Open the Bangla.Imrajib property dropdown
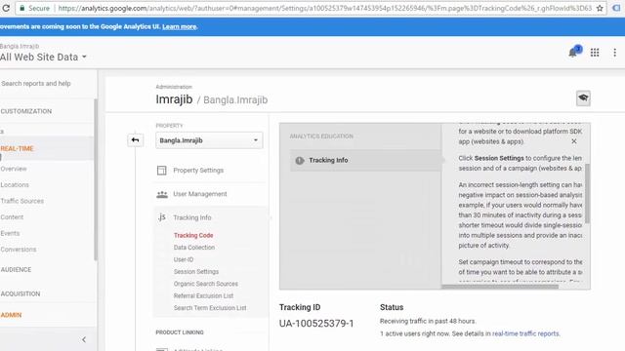This screenshot has height=351, width=625. click(209, 140)
